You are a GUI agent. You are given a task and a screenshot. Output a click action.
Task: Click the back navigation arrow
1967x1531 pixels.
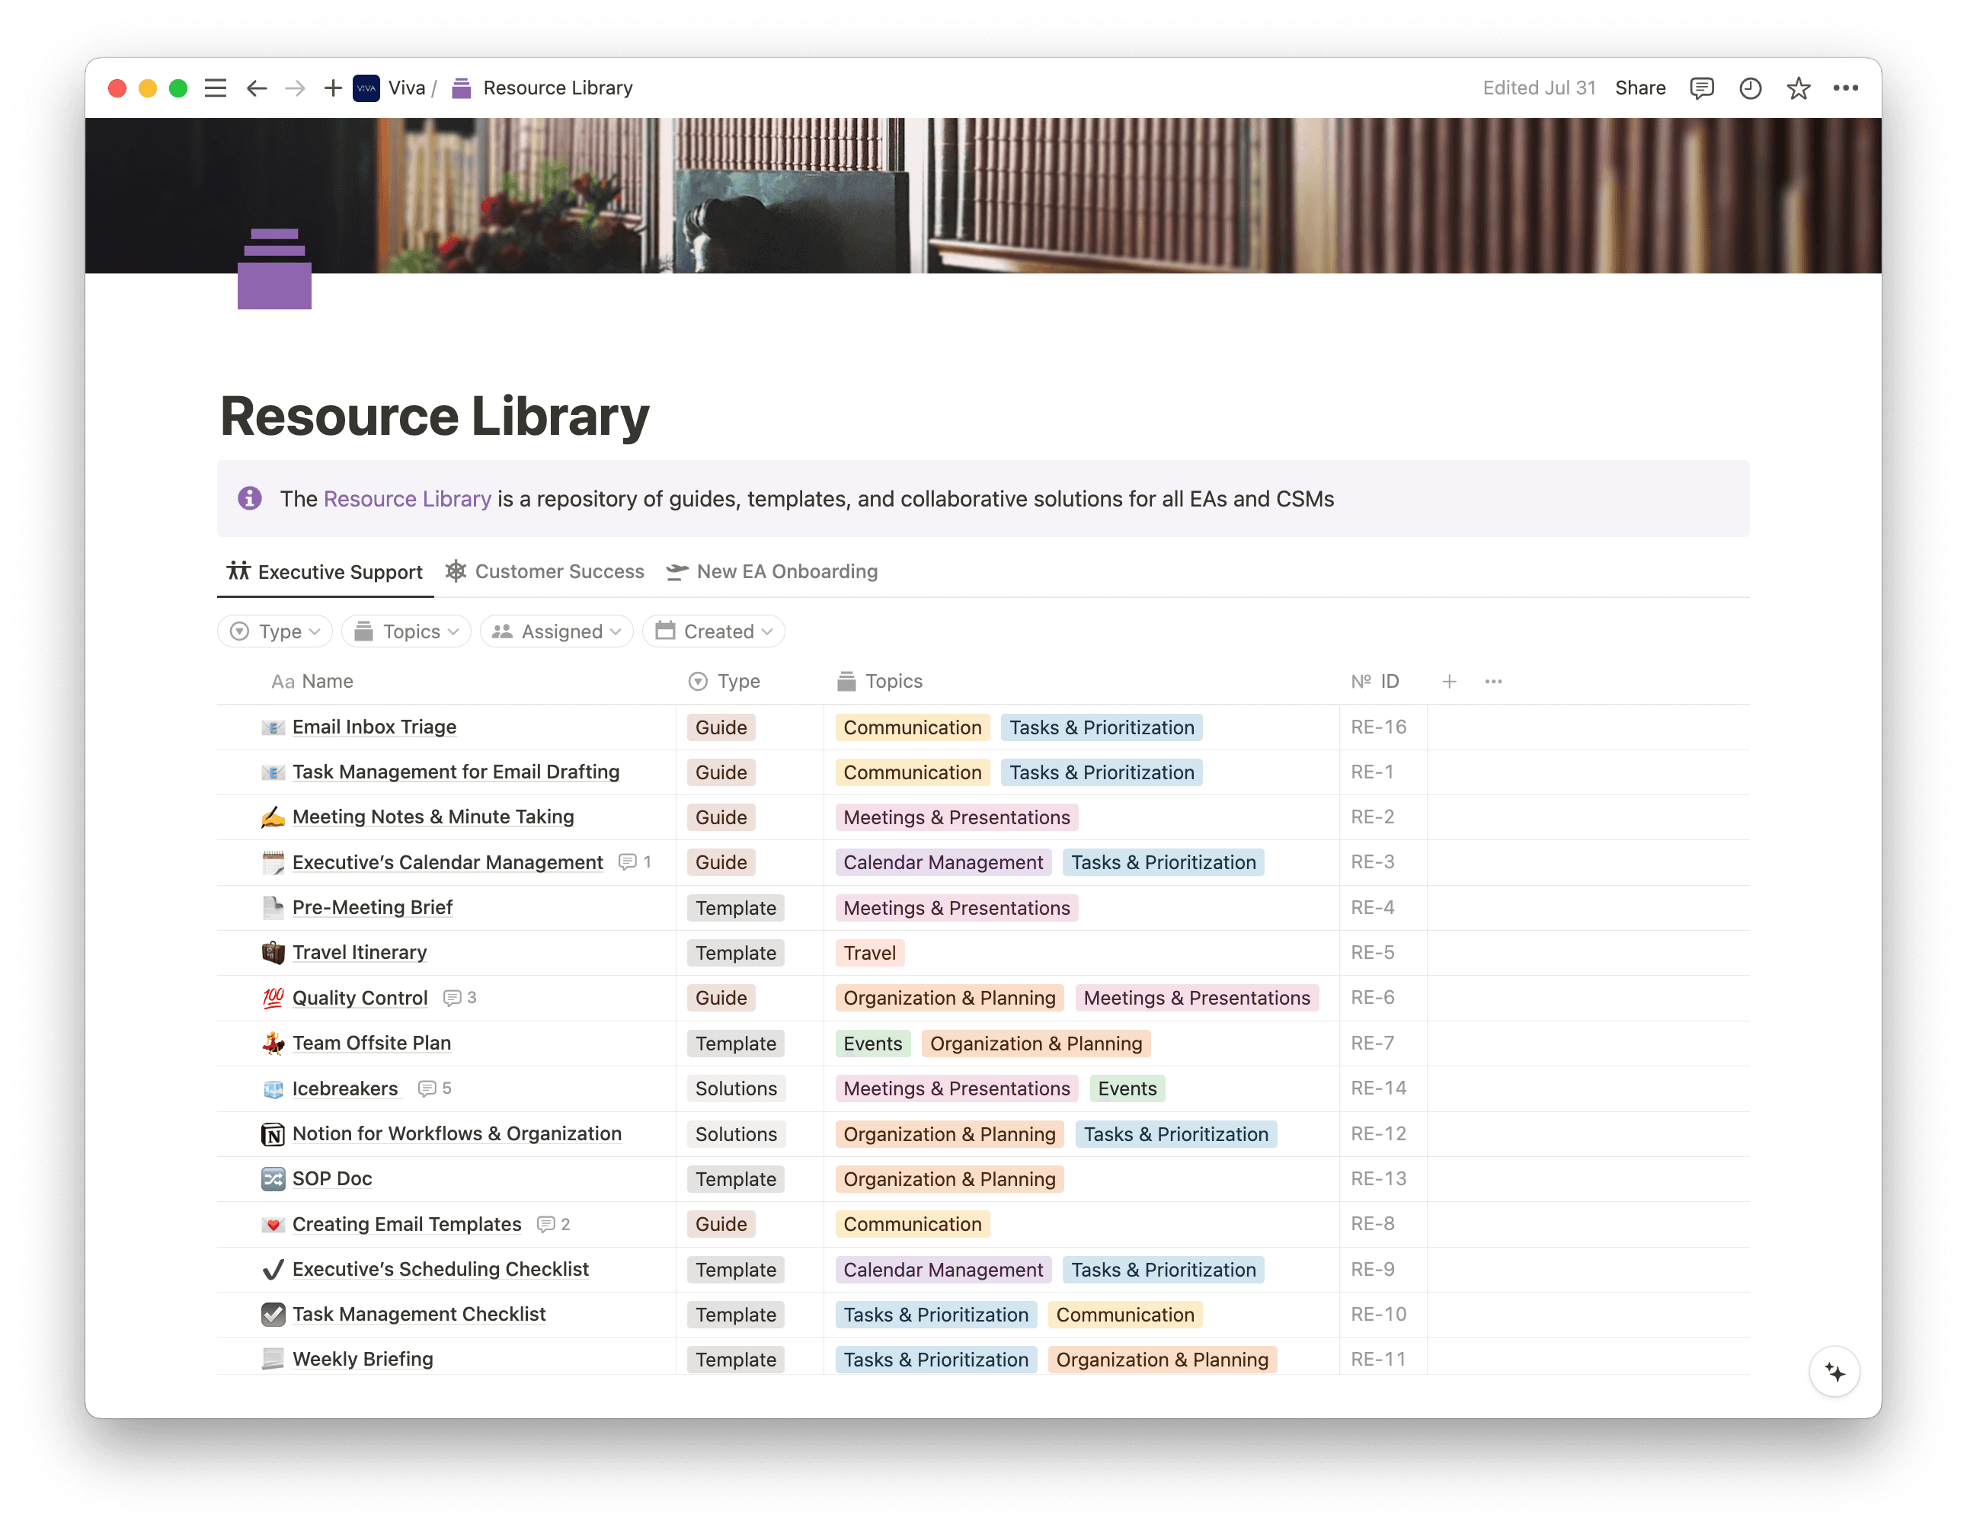257,88
